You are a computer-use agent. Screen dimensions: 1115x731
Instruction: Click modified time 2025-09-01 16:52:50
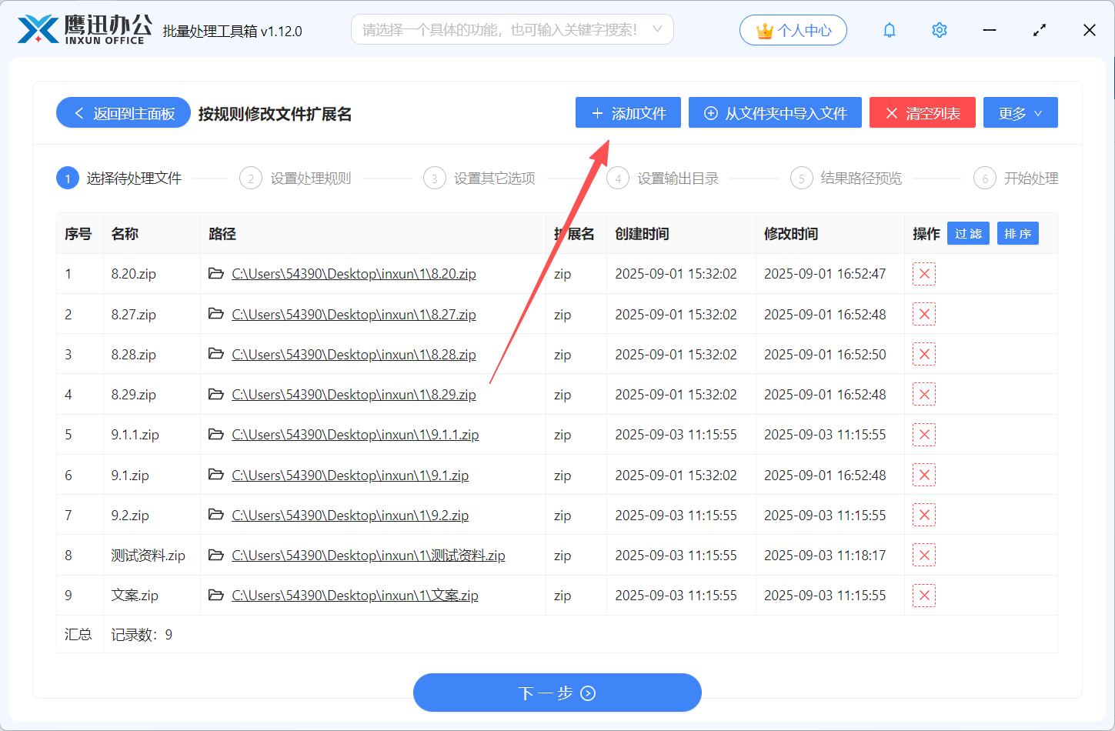click(825, 355)
